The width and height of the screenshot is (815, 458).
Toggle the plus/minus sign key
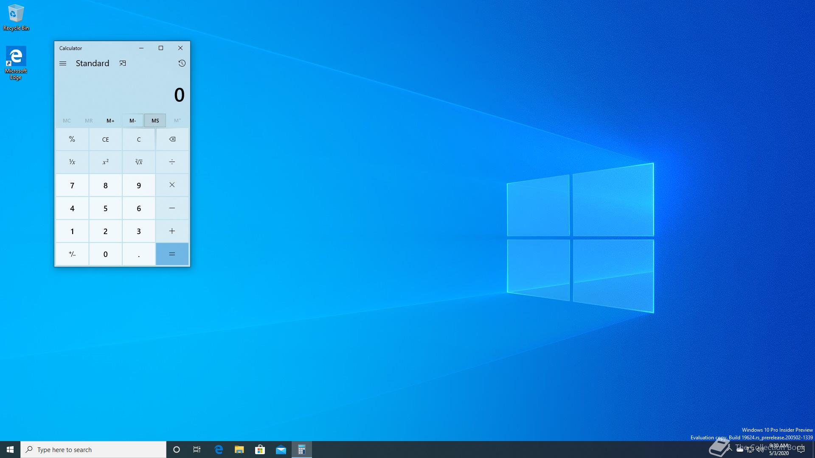click(x=72, y=254)
